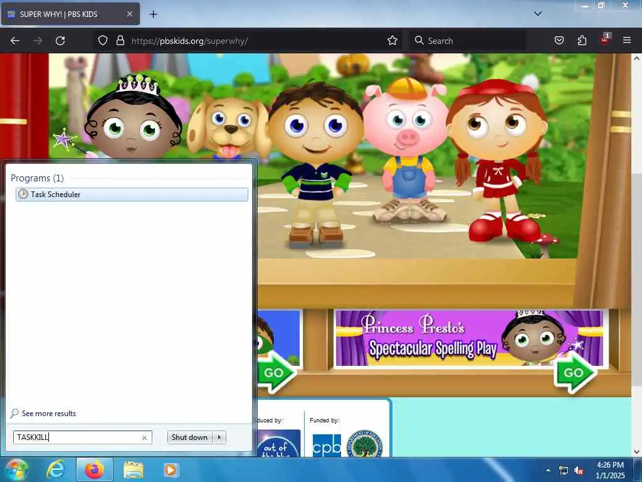Screen dimensions: 642x482
Task: Open the muted volume tray icon
Action: (579, 471)
